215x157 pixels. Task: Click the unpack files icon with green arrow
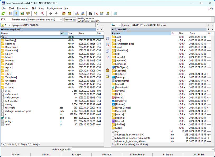point(69,13)
